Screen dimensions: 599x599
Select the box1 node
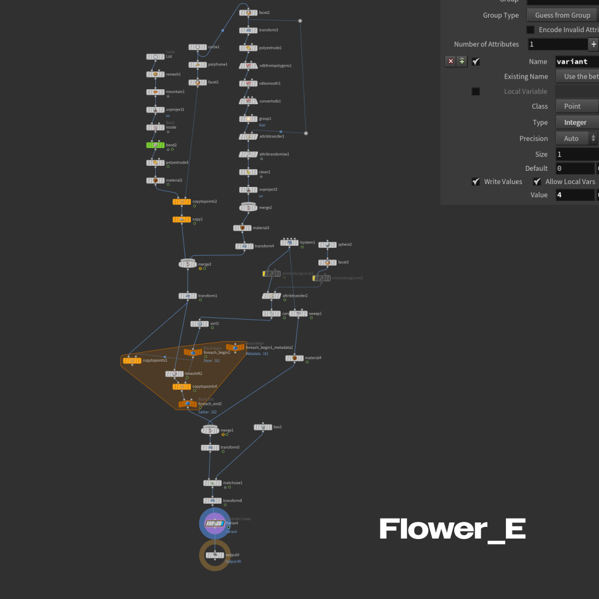tap(263, 427)
